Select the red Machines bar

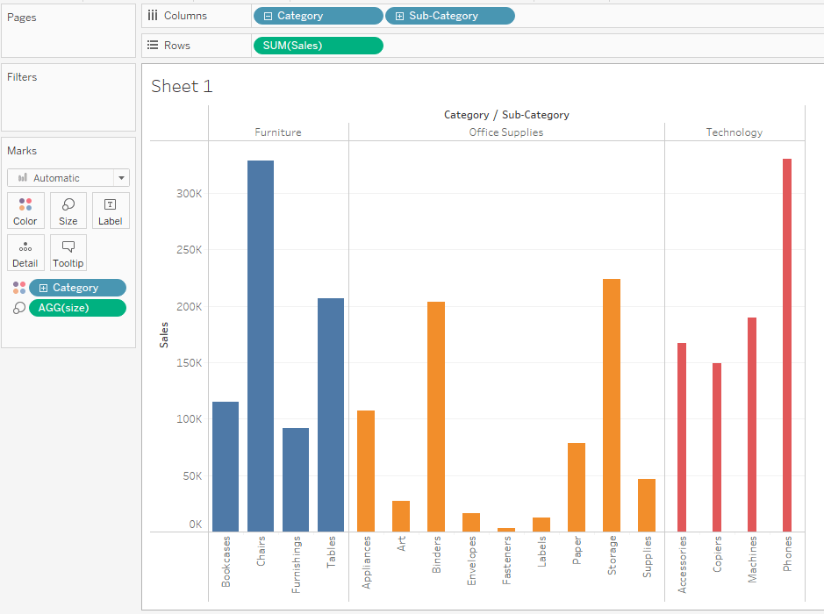pos(752,425)
